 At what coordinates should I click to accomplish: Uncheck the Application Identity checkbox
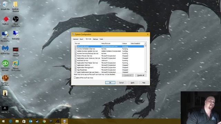[76, 65]
